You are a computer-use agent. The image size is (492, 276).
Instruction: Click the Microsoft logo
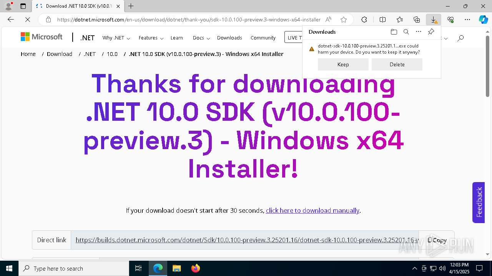pyautogui.click(x=42, y=37)
